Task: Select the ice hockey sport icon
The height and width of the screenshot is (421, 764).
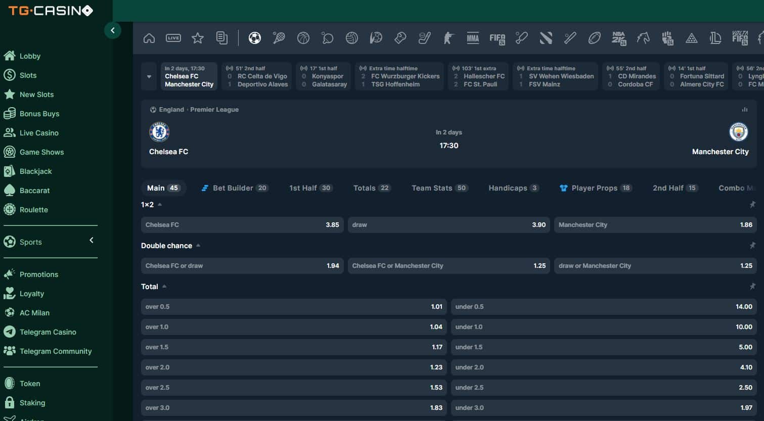Action: [425, 38]
